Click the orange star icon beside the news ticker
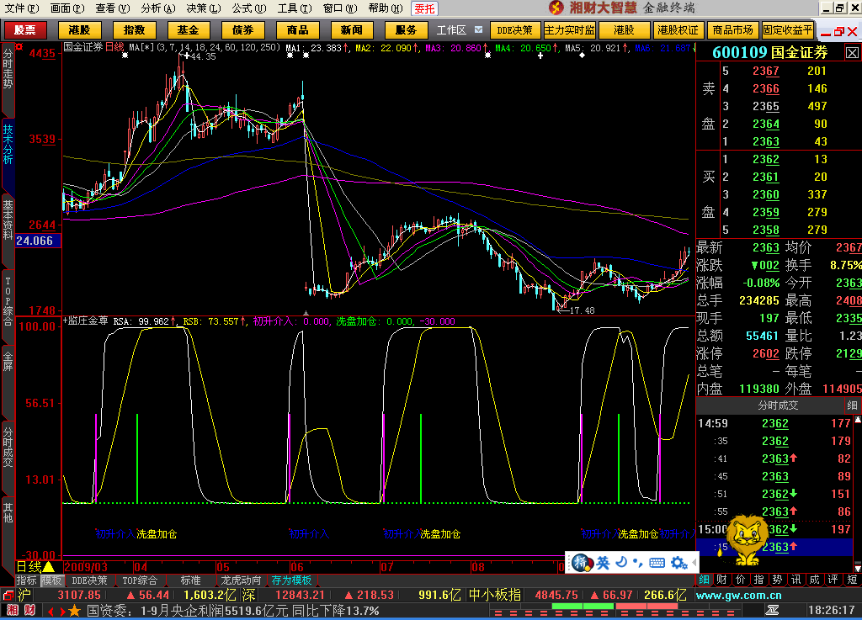The image size is (862, 620). click(x=75, y=610)
